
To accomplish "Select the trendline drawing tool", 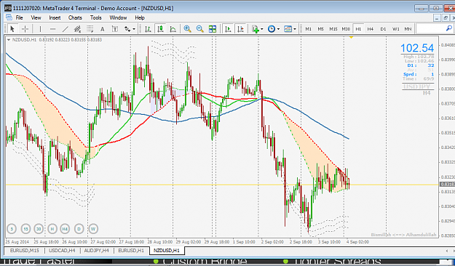I will (x=66, y=28).
